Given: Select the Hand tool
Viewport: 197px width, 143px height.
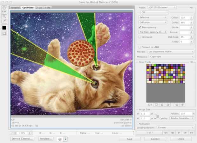Looking at the screenshot, I should coord(4,8).
